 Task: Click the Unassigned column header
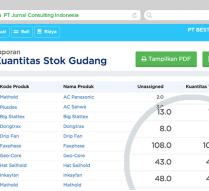tap(150, 86)
